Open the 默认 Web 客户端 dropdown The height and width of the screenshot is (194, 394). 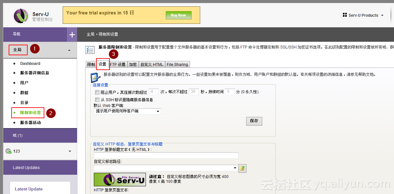127,111
